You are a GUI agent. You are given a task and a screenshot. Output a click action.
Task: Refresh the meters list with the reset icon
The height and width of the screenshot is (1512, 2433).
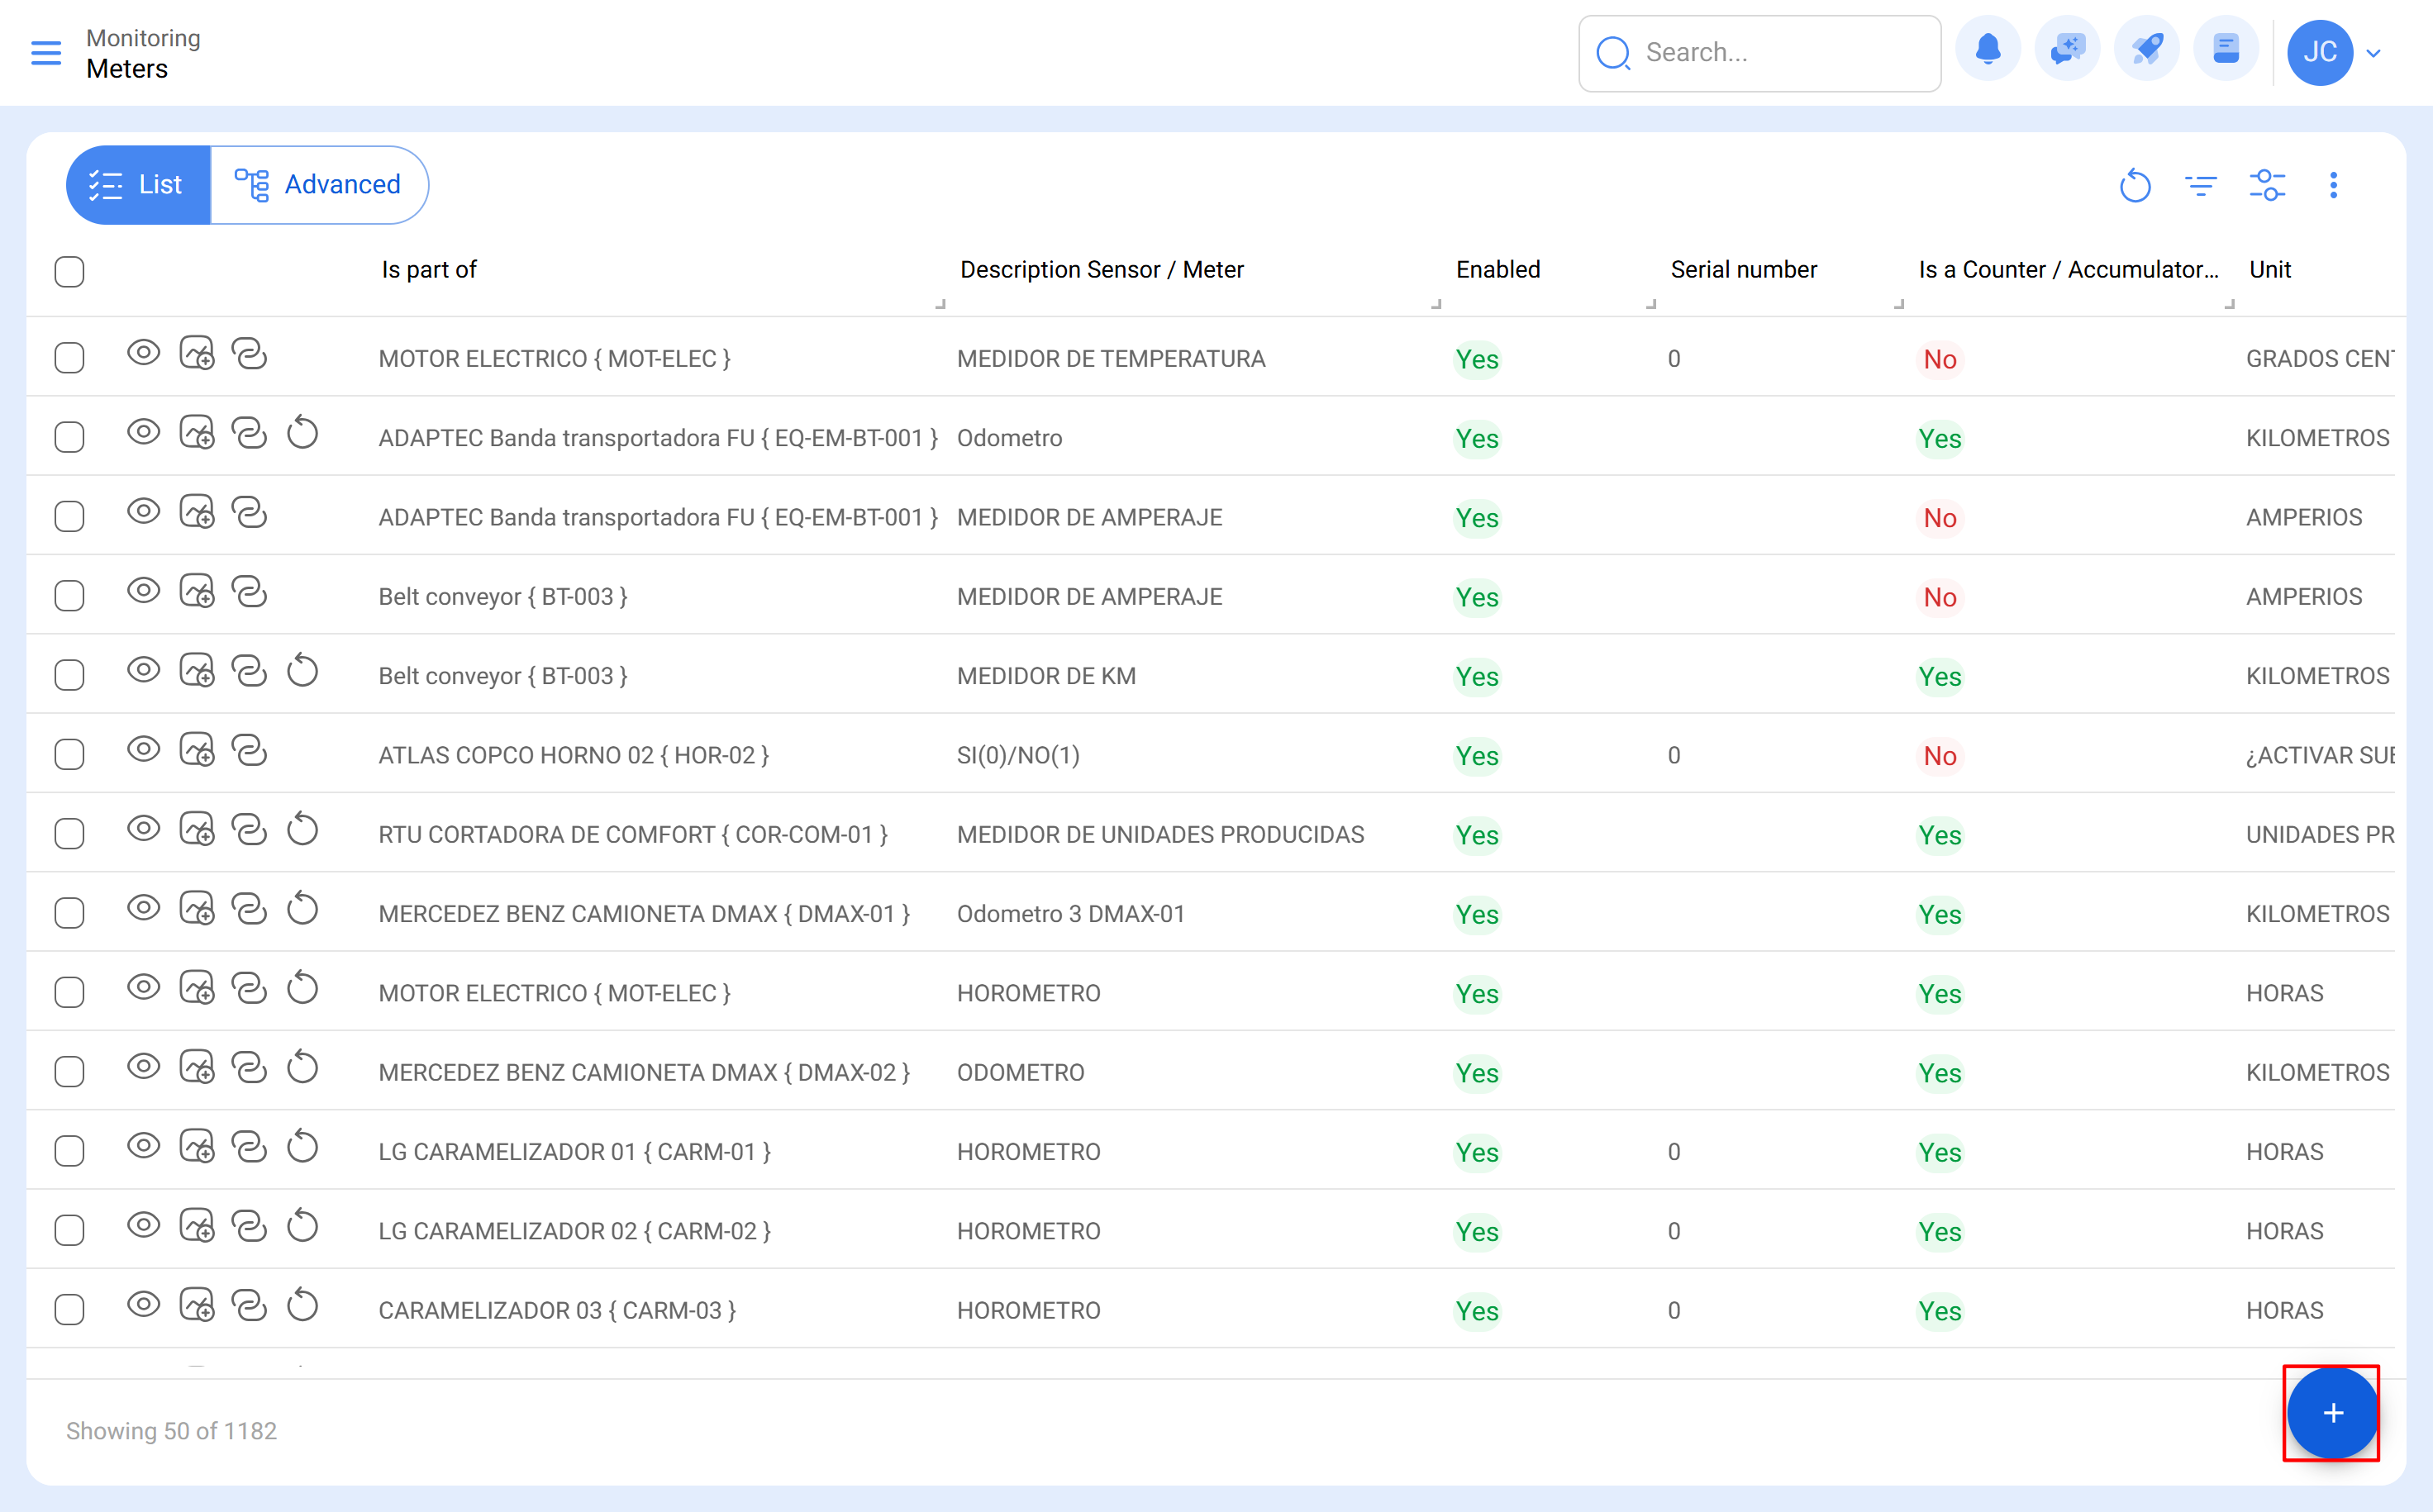point(2136,185)
